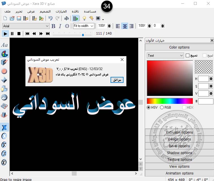Select the RGB radio button
This screenshot has width=214, height=181.
(162, 108)
